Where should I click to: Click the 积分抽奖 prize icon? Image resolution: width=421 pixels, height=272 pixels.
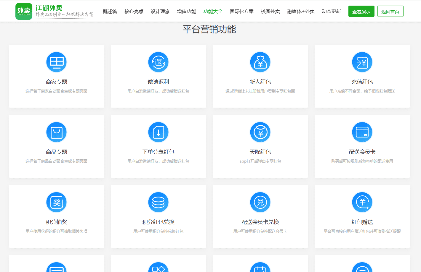click(56, 202)
